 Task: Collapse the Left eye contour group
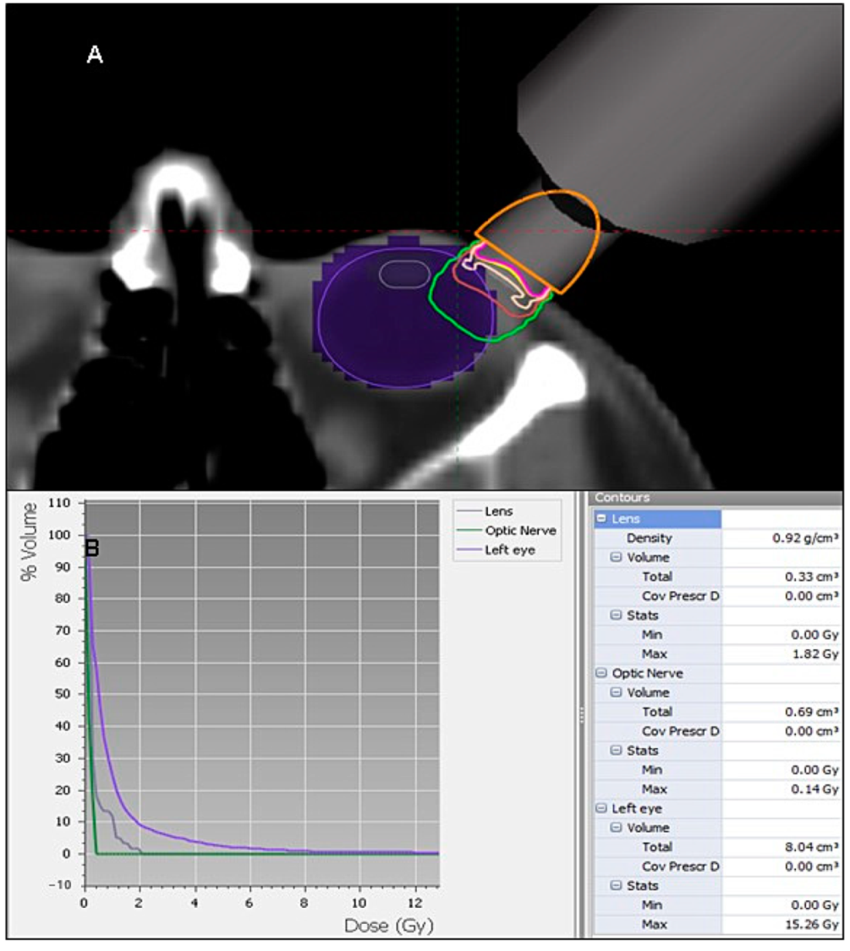(601, 809)
